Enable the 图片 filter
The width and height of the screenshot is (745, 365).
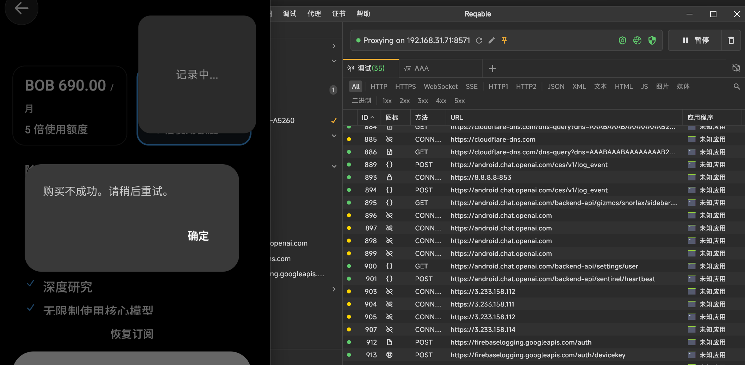pos(662,87)
